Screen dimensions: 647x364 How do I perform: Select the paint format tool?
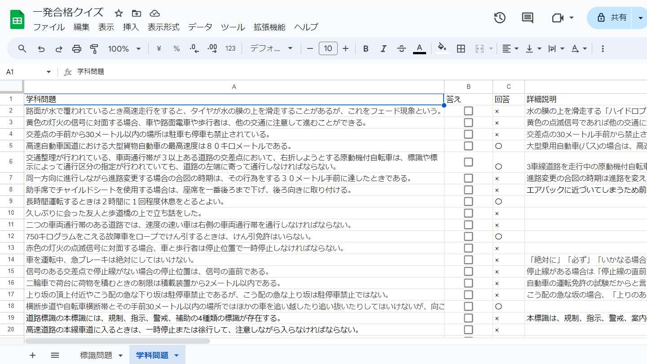pos(94,48)
